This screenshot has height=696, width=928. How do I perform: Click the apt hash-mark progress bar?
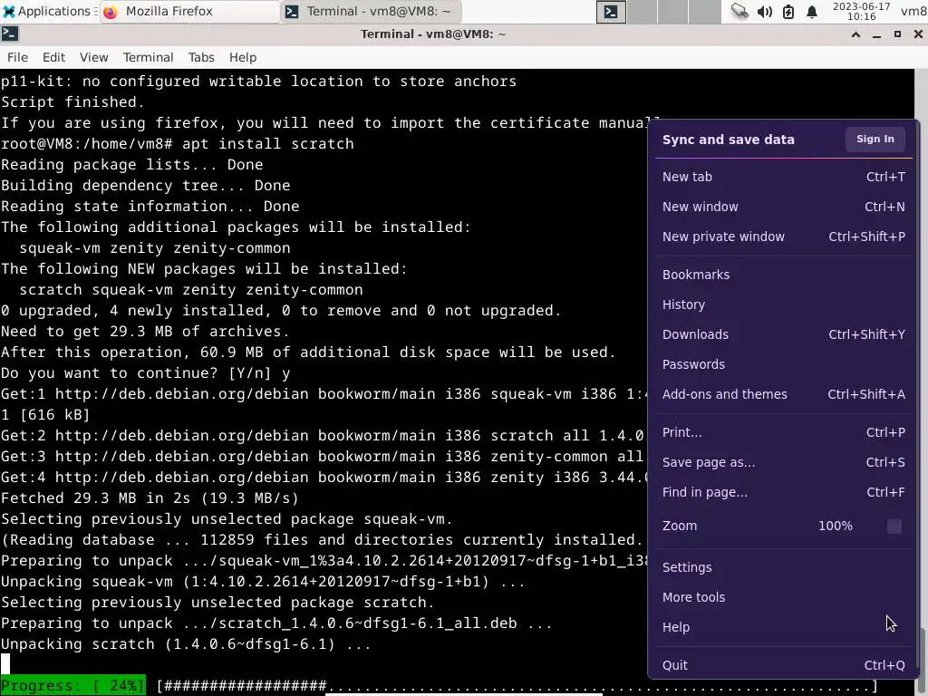point(517,686)
